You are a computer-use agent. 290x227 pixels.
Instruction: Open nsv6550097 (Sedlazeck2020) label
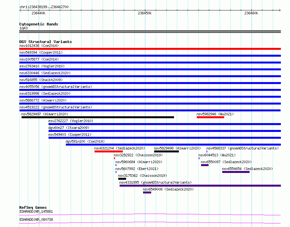(x=226, y=162)
